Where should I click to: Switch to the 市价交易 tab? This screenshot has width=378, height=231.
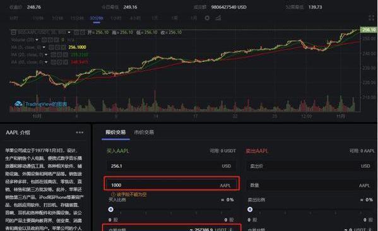pyautogui.click(x=144, y=133)
